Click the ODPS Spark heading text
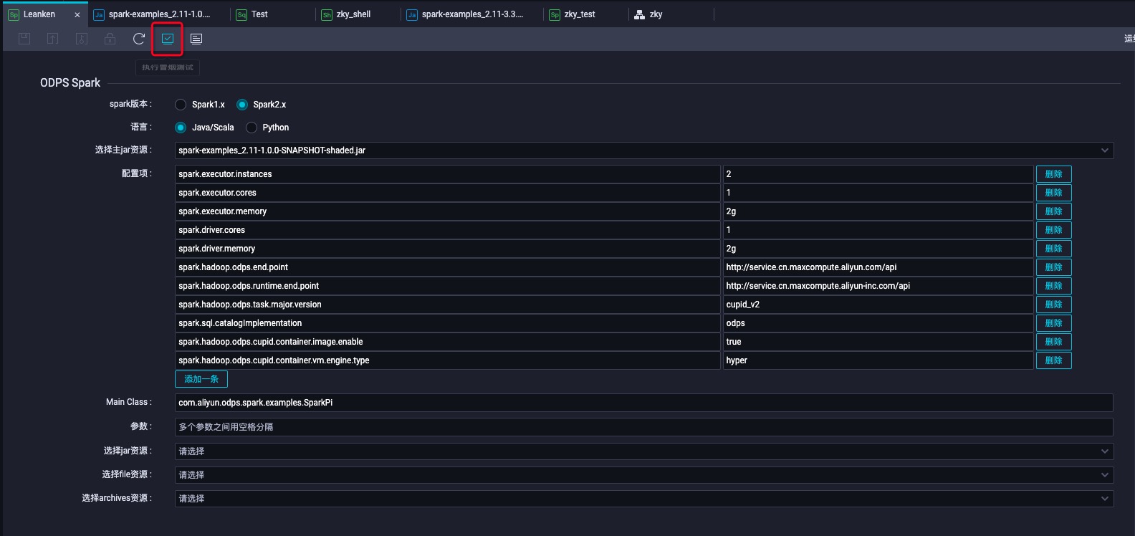The width and height of the screenshot is (1135, 536). (x=70, y=83)
